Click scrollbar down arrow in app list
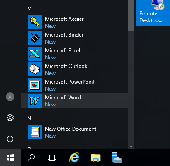The height and width of the screenshot is (166, 170). point(131,146)
